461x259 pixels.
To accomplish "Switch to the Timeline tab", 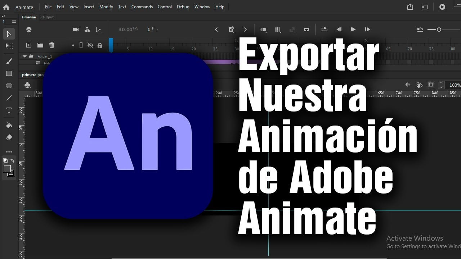I will point(28,17).
